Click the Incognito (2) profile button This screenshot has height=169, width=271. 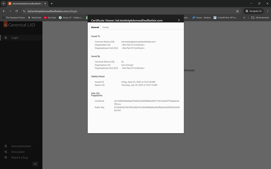click(x=253, y=11)
